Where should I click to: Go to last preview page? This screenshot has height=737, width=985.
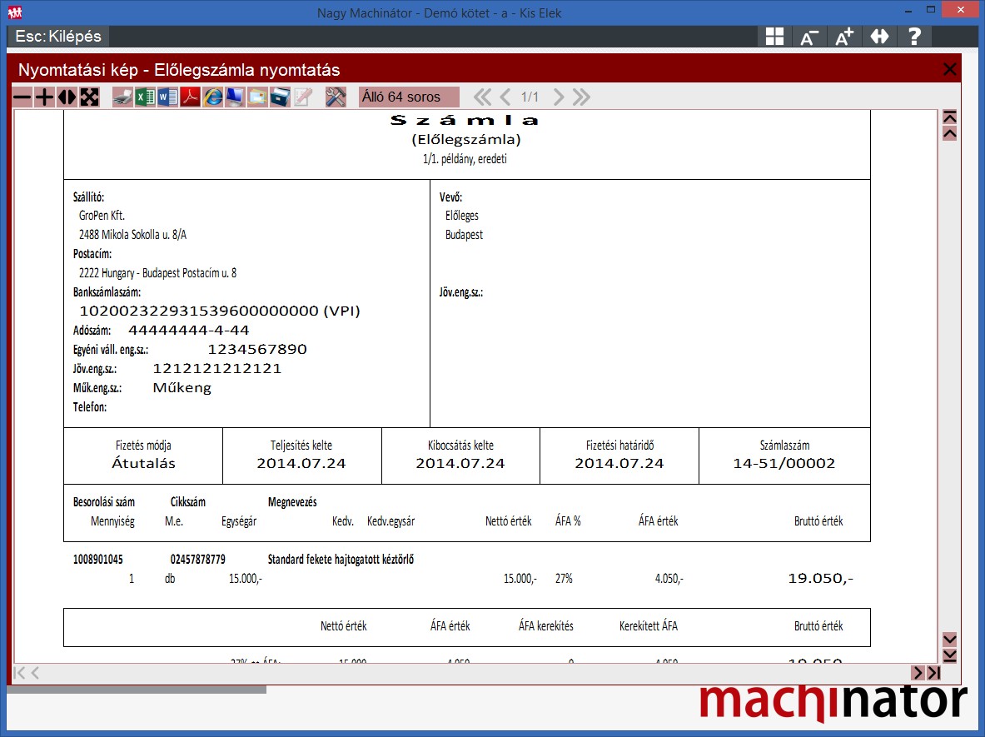[581, 97]
